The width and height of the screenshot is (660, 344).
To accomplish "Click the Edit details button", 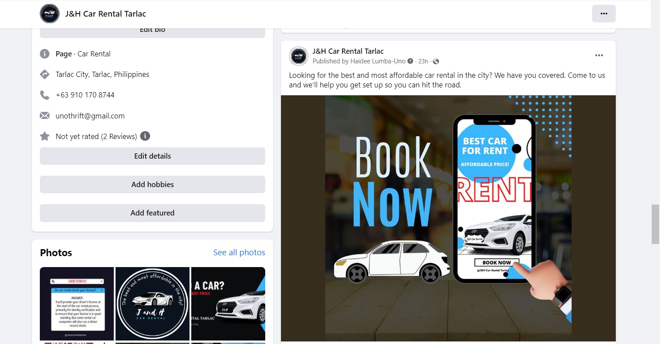I will [x=152, y=156].
